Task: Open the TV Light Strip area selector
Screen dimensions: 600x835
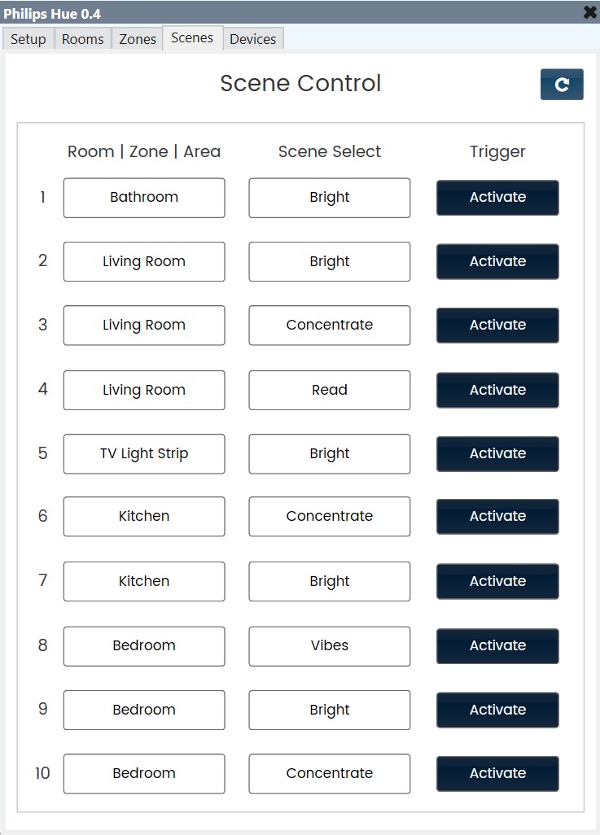Action: click(x=143, y=453)
